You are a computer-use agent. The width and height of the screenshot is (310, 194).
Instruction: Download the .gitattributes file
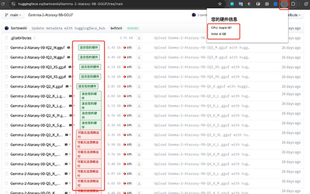(139, 38)
